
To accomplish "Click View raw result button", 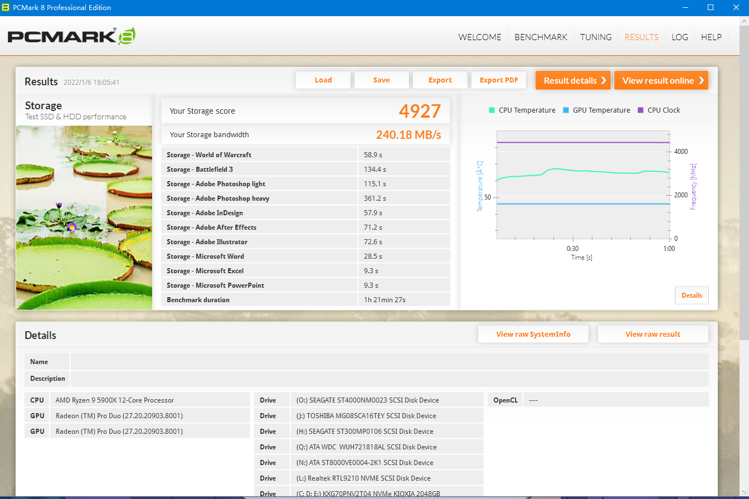I will coord(653,334).
